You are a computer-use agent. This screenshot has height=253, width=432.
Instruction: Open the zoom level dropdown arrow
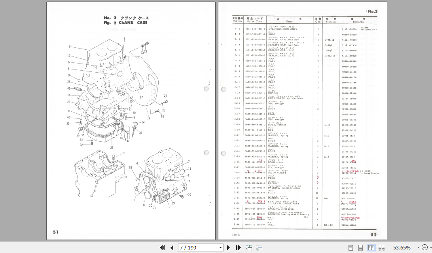coord(418,247)
